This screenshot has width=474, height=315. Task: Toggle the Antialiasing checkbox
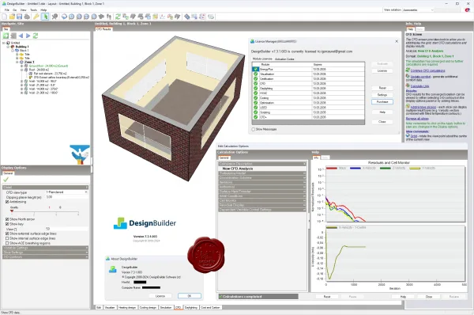(x=7, y=202)
